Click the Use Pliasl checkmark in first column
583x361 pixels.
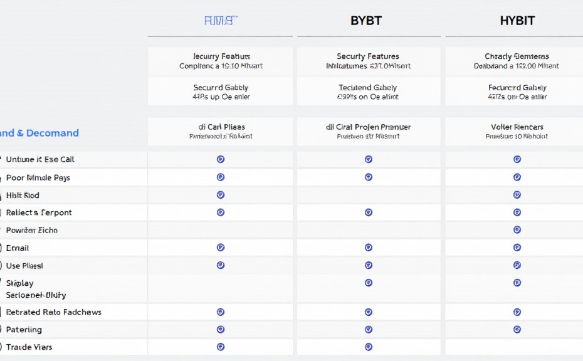point(220,265)
